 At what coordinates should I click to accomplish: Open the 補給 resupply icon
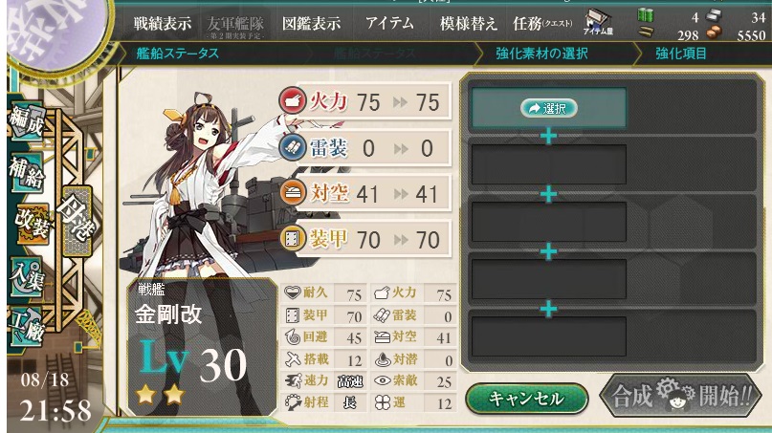click(27, 172)
